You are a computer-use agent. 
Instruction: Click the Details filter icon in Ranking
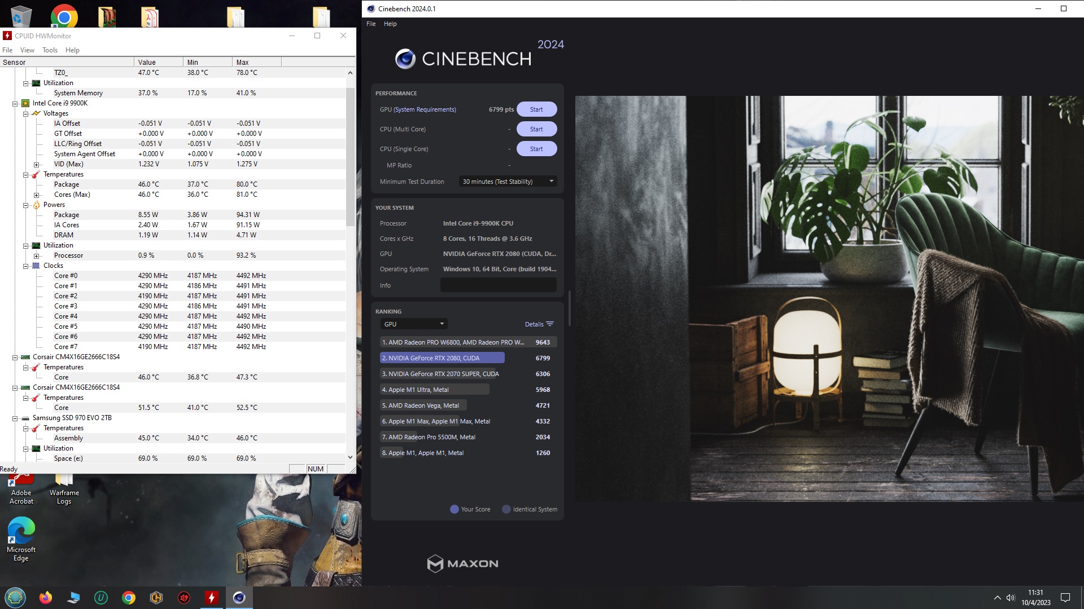(550, 324)
